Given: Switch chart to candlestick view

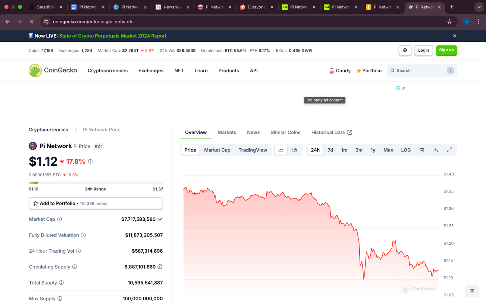Looking at the screenshot, I should click(x=295, y=150).
